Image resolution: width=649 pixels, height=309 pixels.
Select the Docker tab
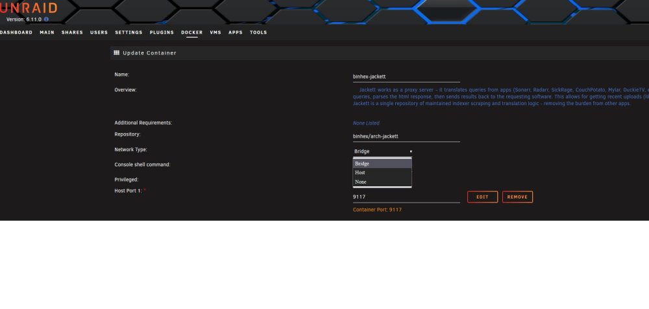[x=192, y=32]
